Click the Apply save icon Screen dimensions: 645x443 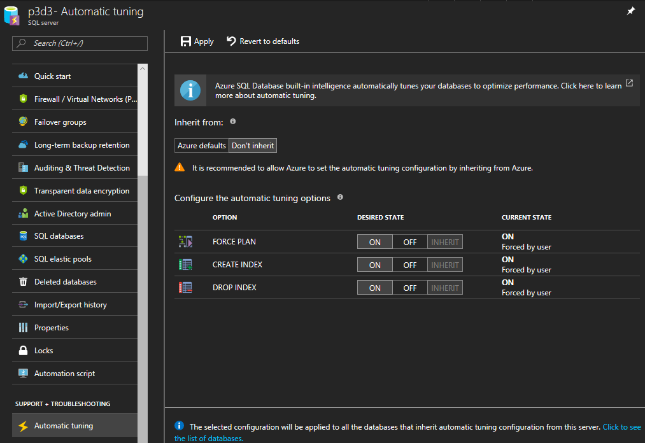pyautogui.click(x=186, y=41)
